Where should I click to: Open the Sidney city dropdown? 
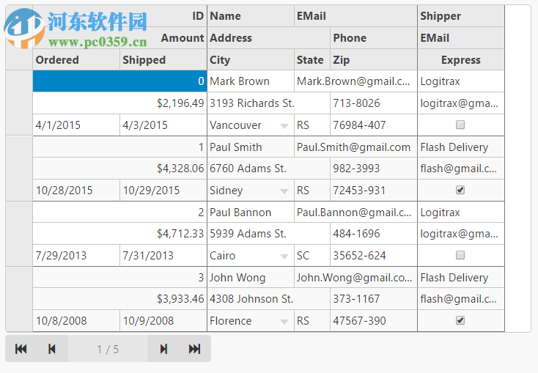point(284,191)
